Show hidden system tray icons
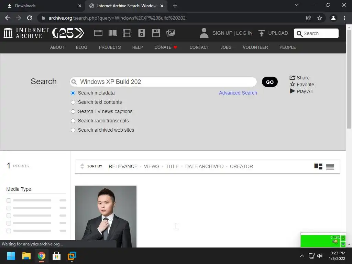 [x=302, y=256]
